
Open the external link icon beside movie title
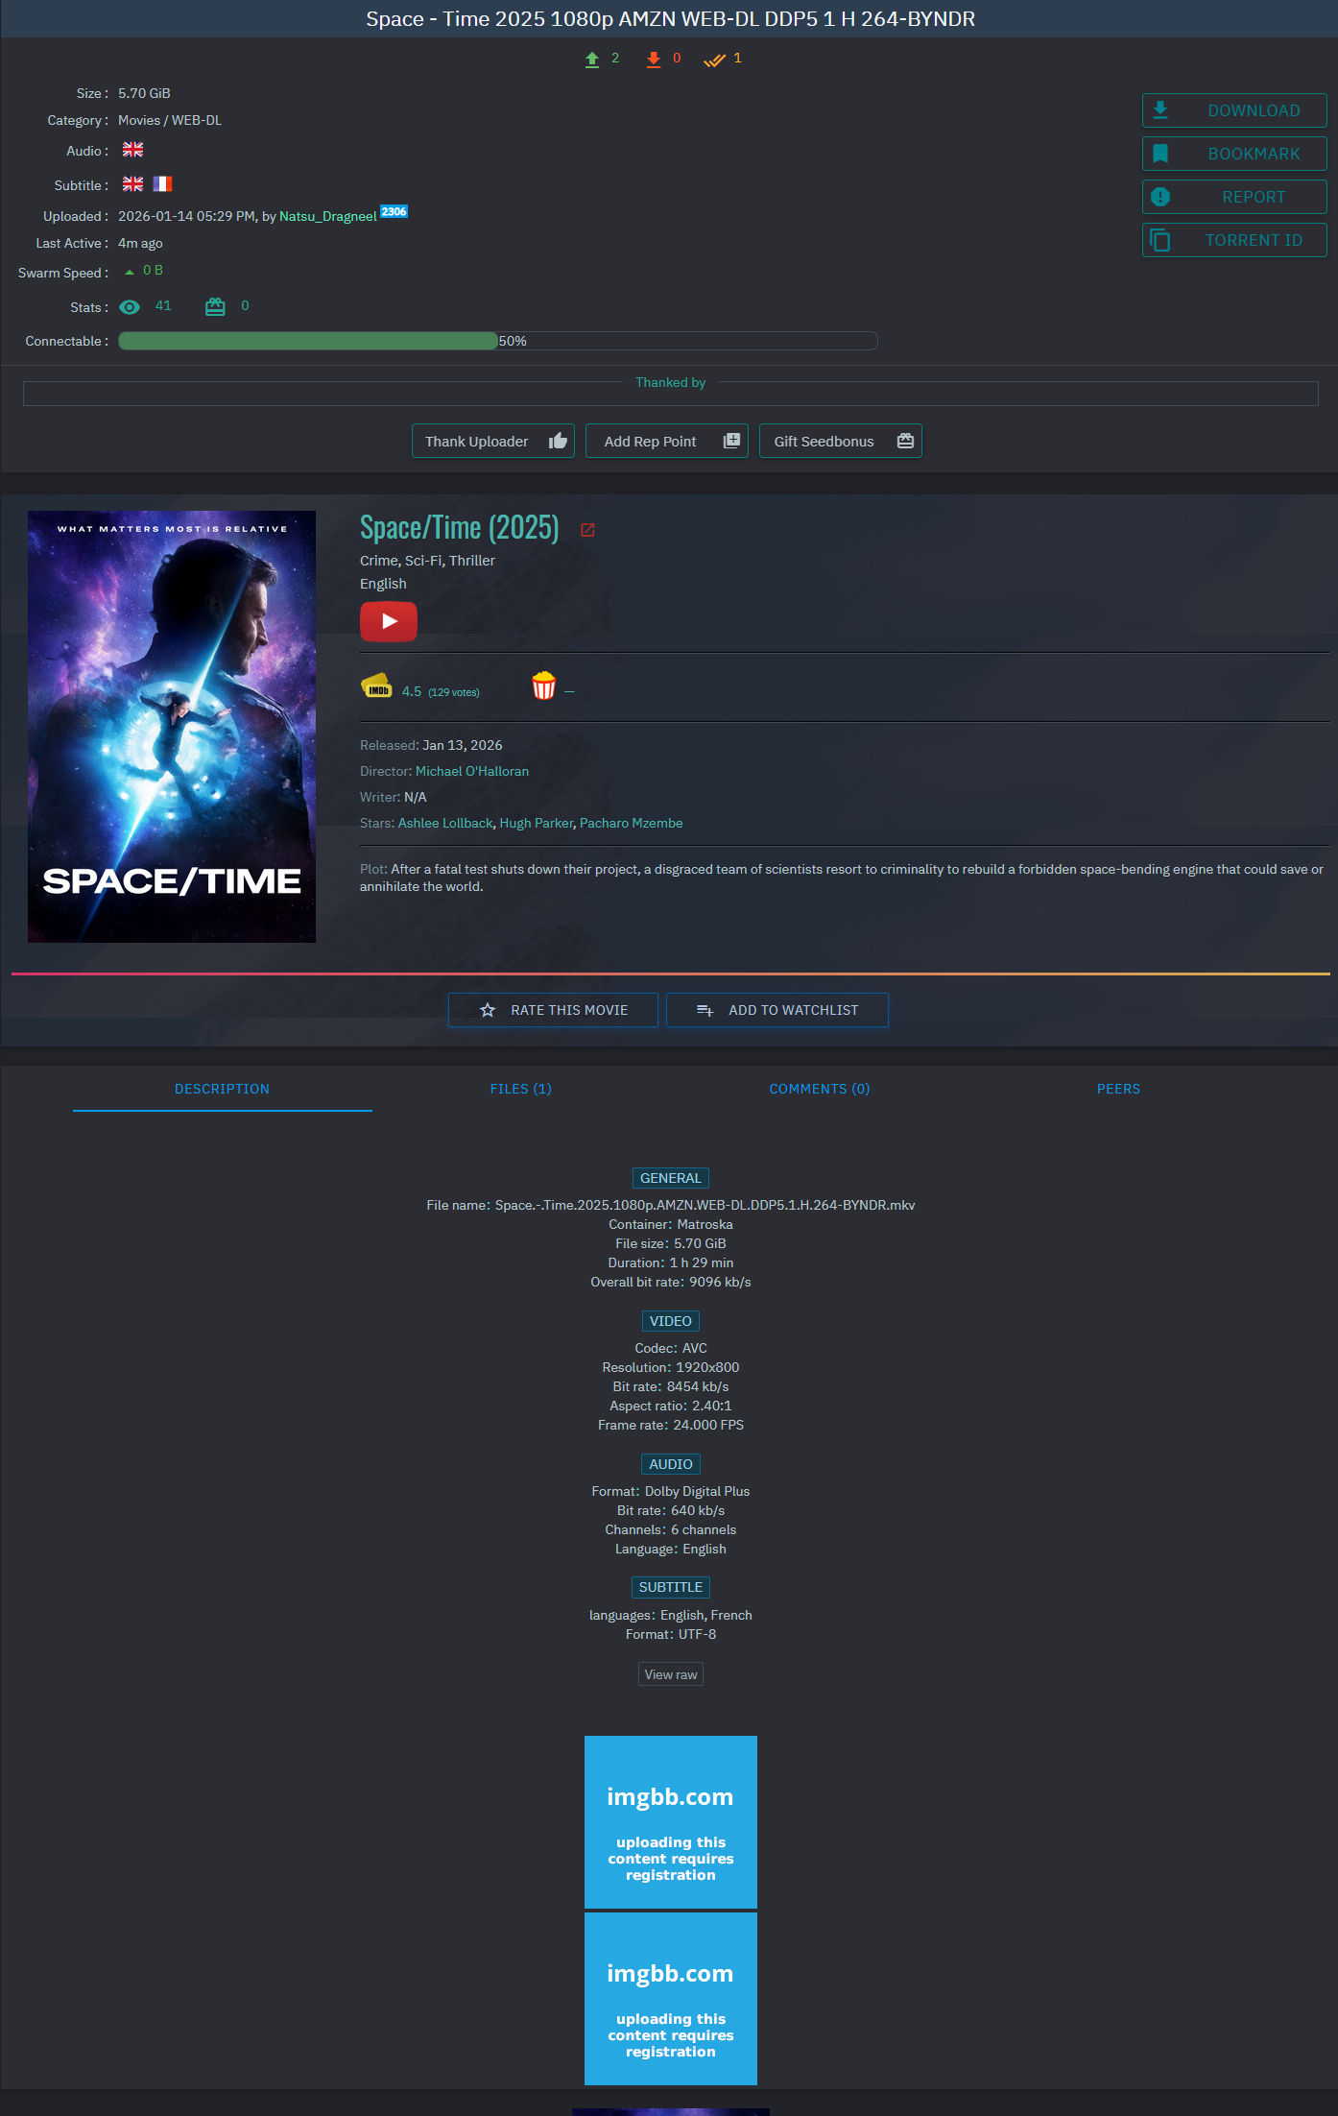(588, 530)
